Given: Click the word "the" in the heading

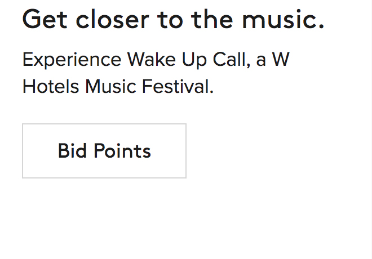Looking at the screenshot, I should [213, 20].
